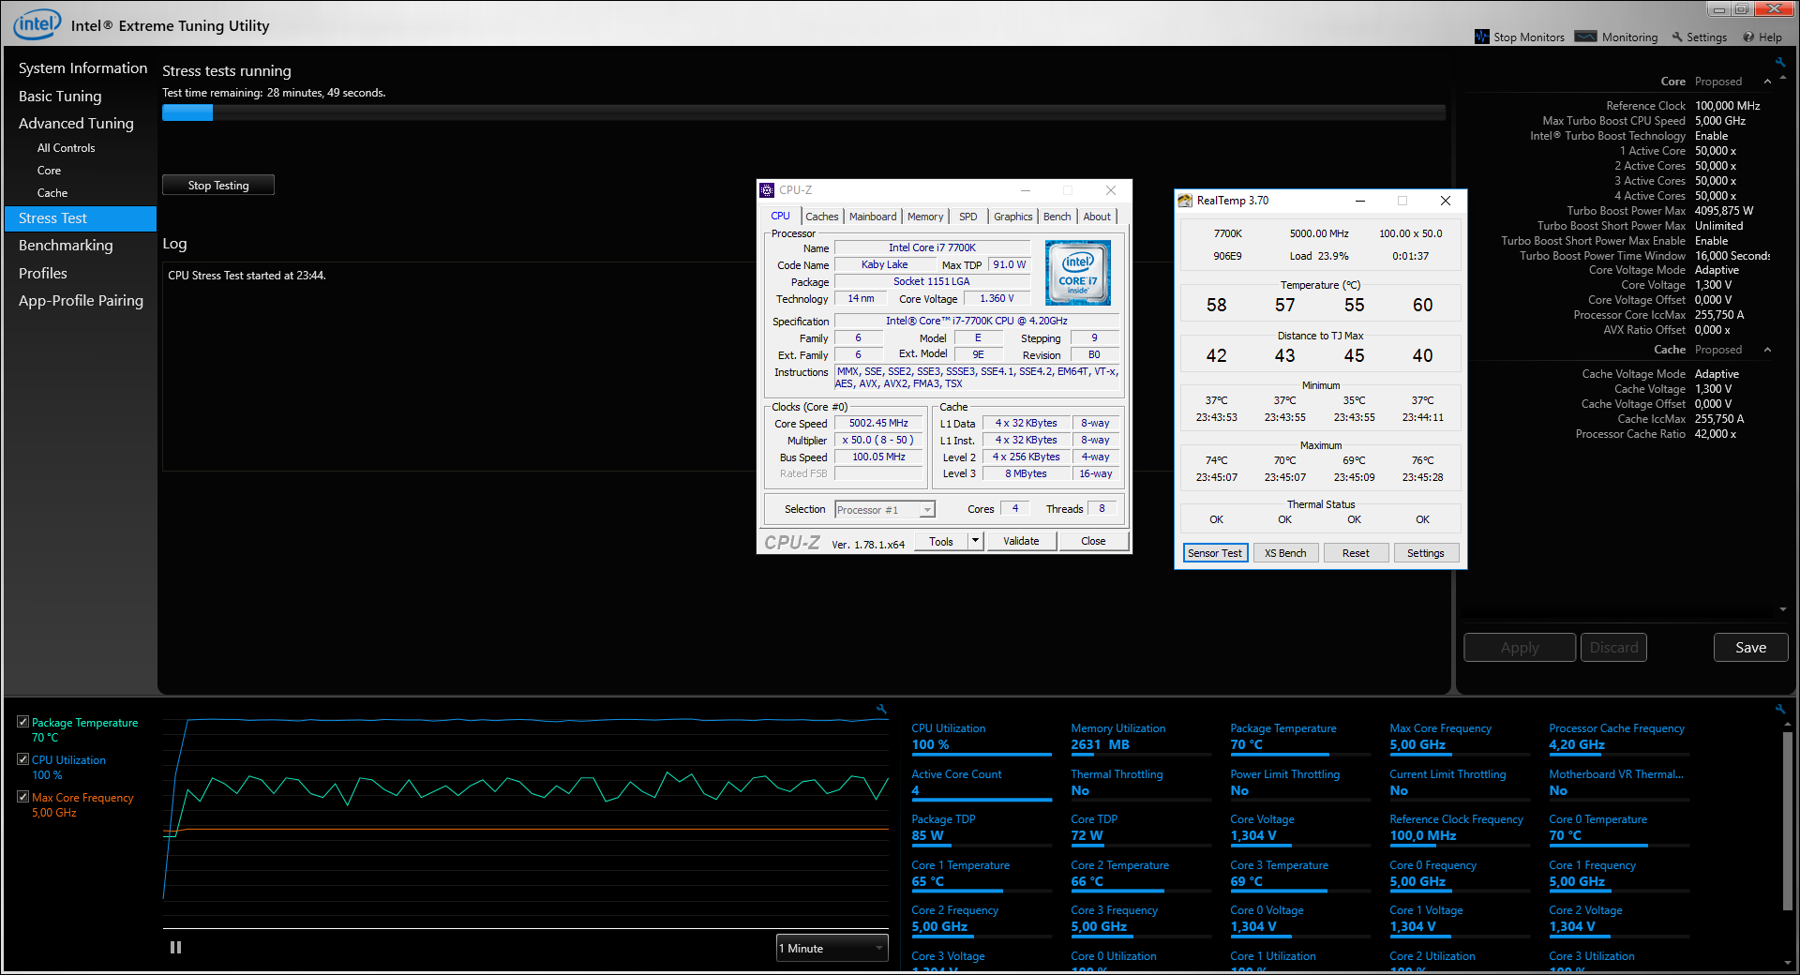1800x975 pixels.
Task: Click Reset in RealTemp
Action: [1356, 553]
